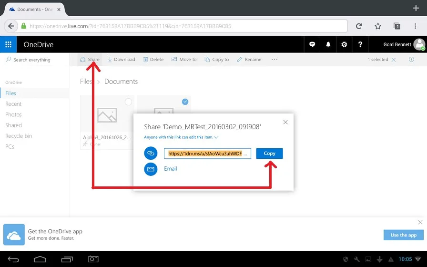Screen dimensions: 427x267
Task: Click the email envelope icon in Share dialog
Action: [151, 169]
